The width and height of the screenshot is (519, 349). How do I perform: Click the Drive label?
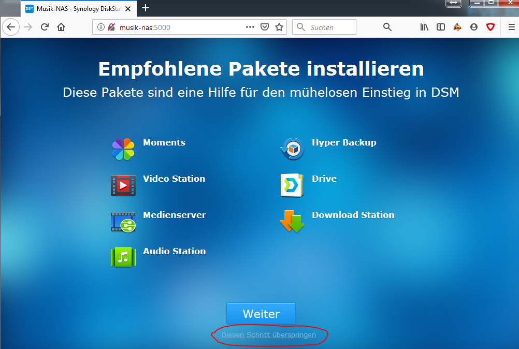(324, 179)
